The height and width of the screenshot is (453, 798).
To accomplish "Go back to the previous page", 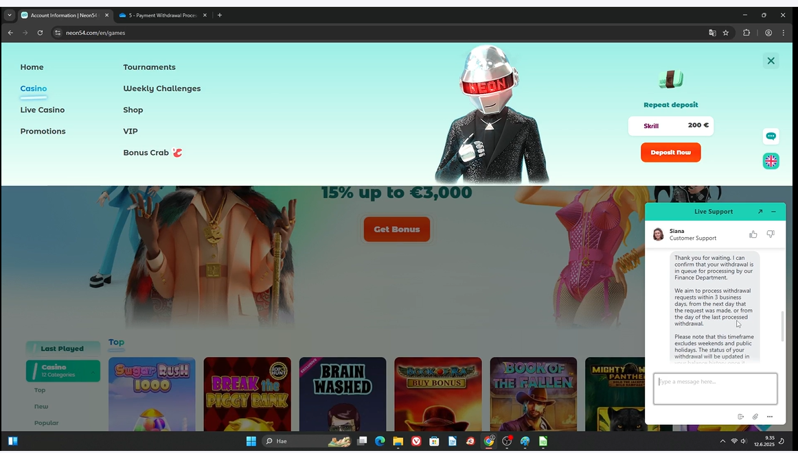I will [10, 32].
